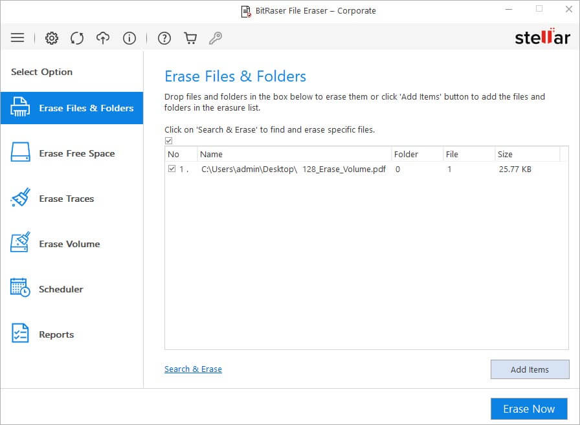This screenshot has height=425, width=580.
Task: Select file path 128_Erase_Volume.pdf entry
Action: (293, 169)
